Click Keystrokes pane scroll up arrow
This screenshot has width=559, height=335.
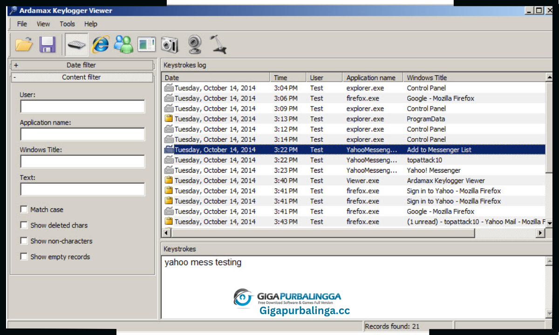(549, 261)
